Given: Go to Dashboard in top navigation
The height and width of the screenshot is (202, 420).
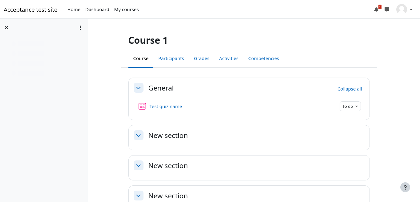Looking at the screenshot, I should click(97, 10).
